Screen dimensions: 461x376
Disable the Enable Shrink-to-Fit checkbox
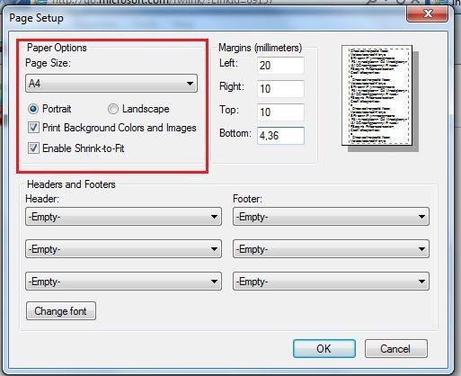coord(33,148)
